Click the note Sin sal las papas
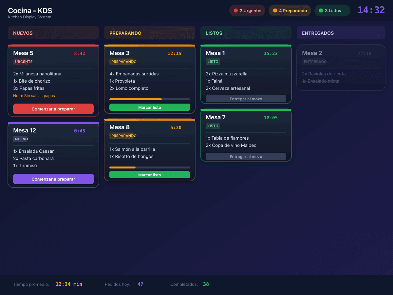393x295 pixels. pyautogui.click(x=34, y=96)
